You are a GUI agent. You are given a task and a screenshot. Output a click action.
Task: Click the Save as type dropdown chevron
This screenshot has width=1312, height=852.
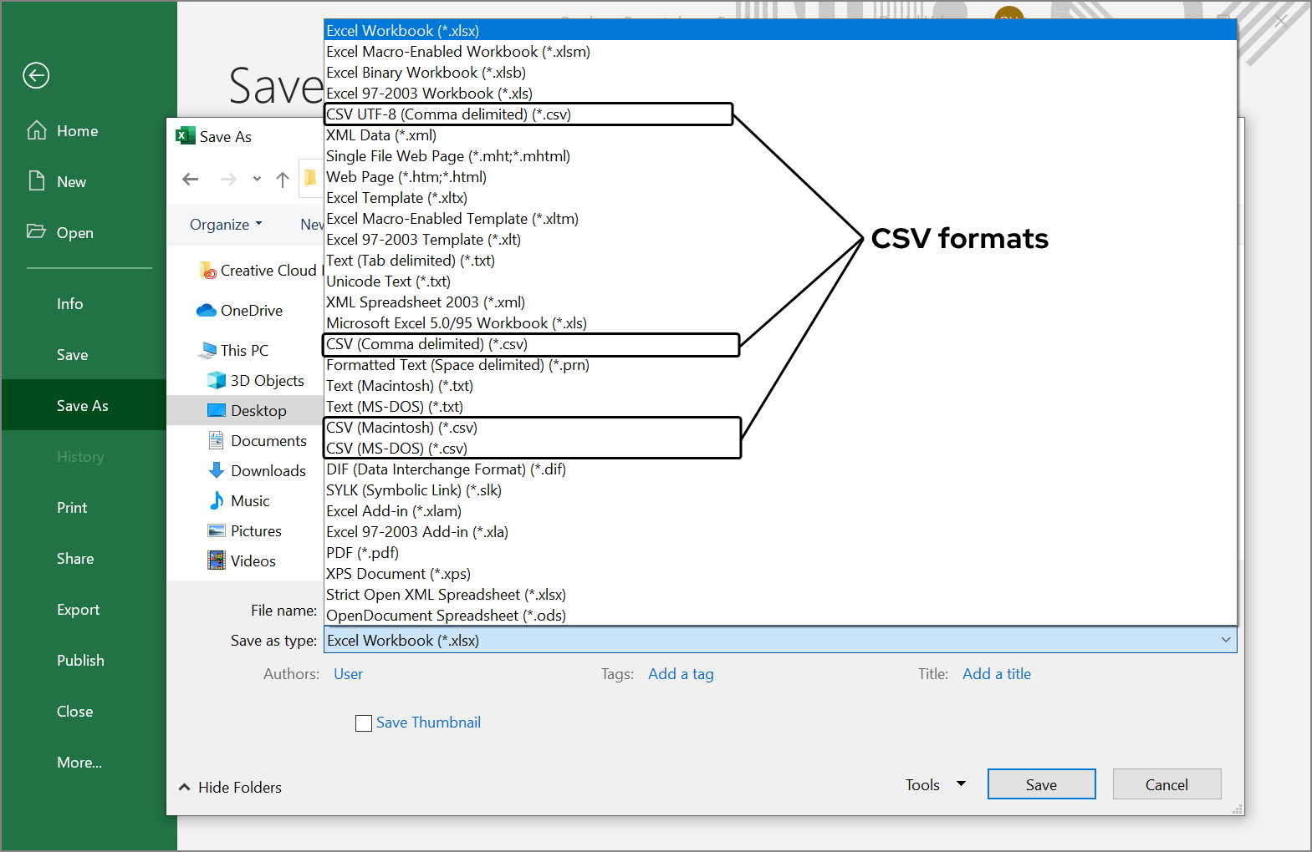pos(1226,640)
